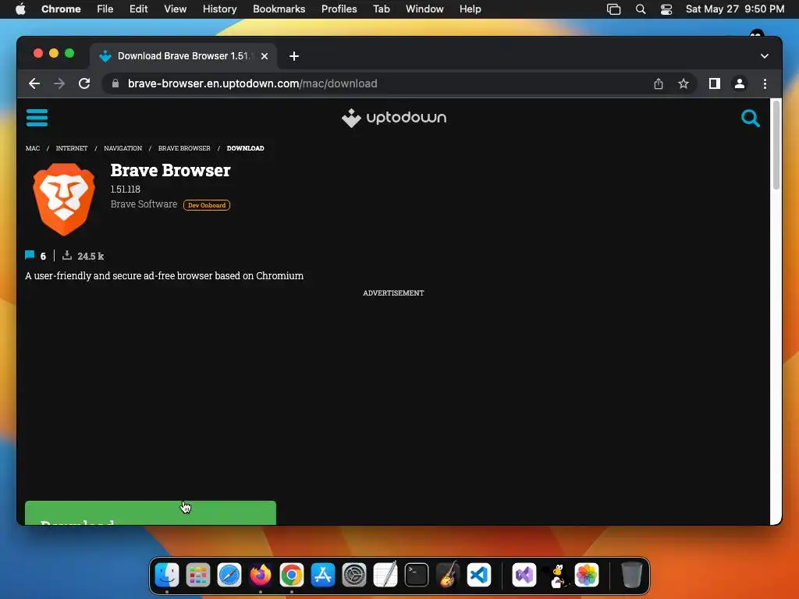Open Spotlight search in menu bar
This screenshot has width=799, height=599.
641,9
